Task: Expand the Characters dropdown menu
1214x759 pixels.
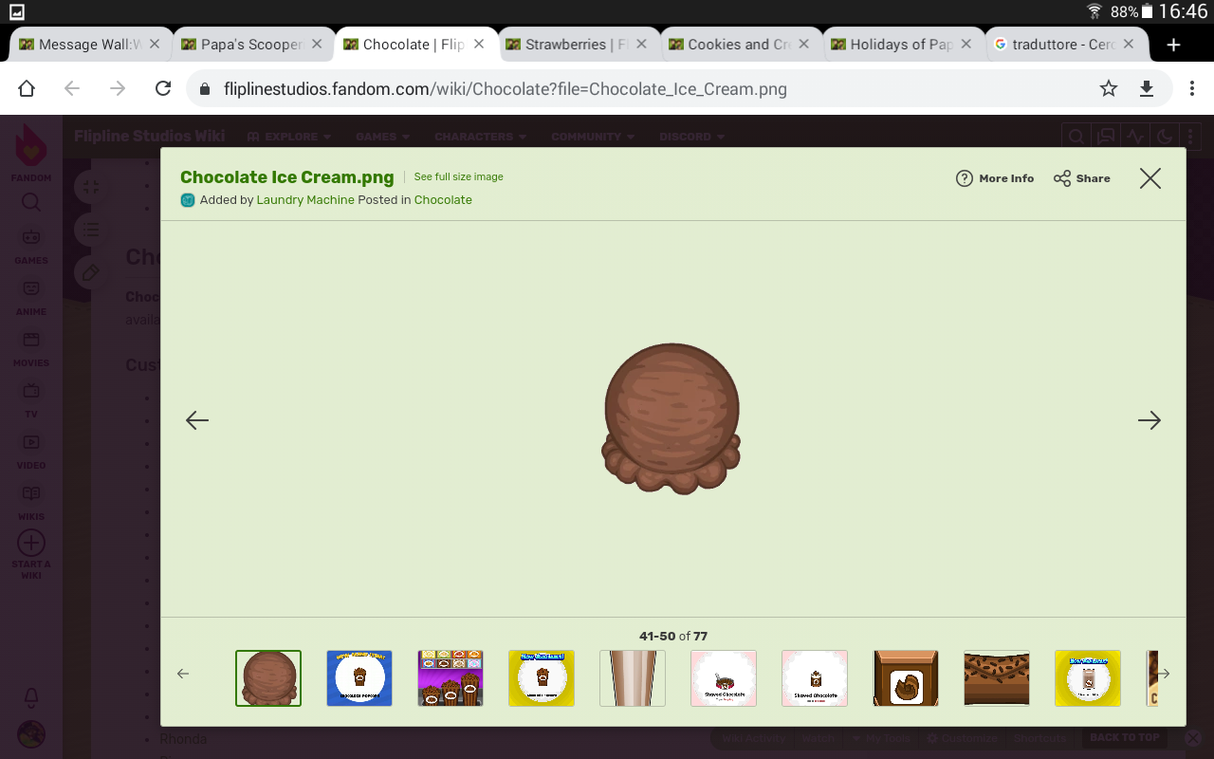Action: [480, 137]
